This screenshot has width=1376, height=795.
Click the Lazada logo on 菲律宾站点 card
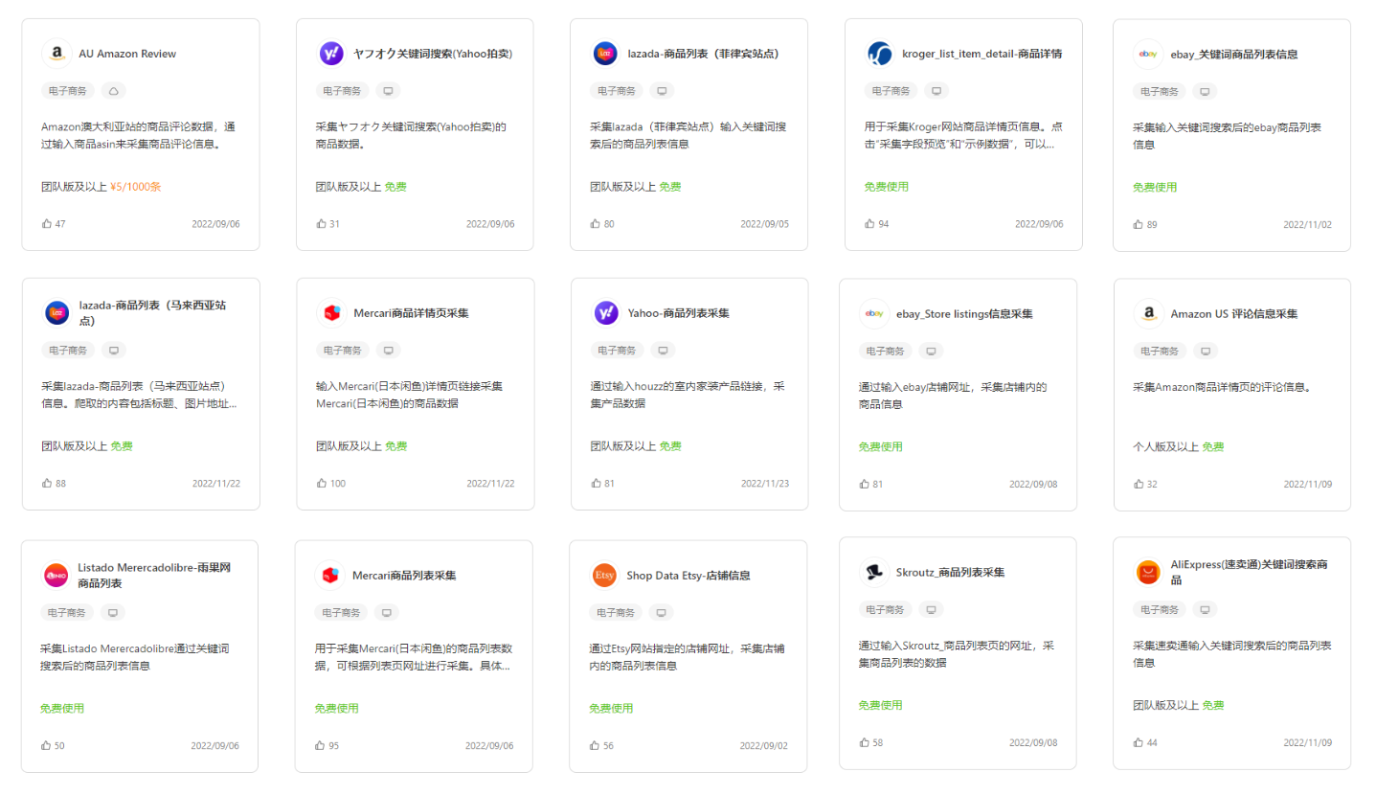point(605,54)
